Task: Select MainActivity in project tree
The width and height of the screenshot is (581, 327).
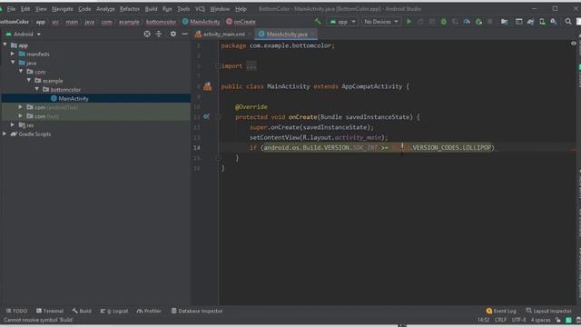Action: [74, 98]
